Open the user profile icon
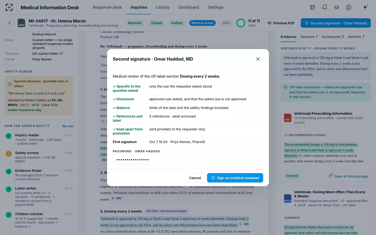 click(349, 7)
